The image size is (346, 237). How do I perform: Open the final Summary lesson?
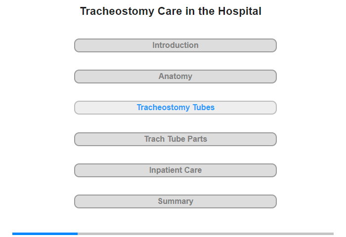[175, 201]
